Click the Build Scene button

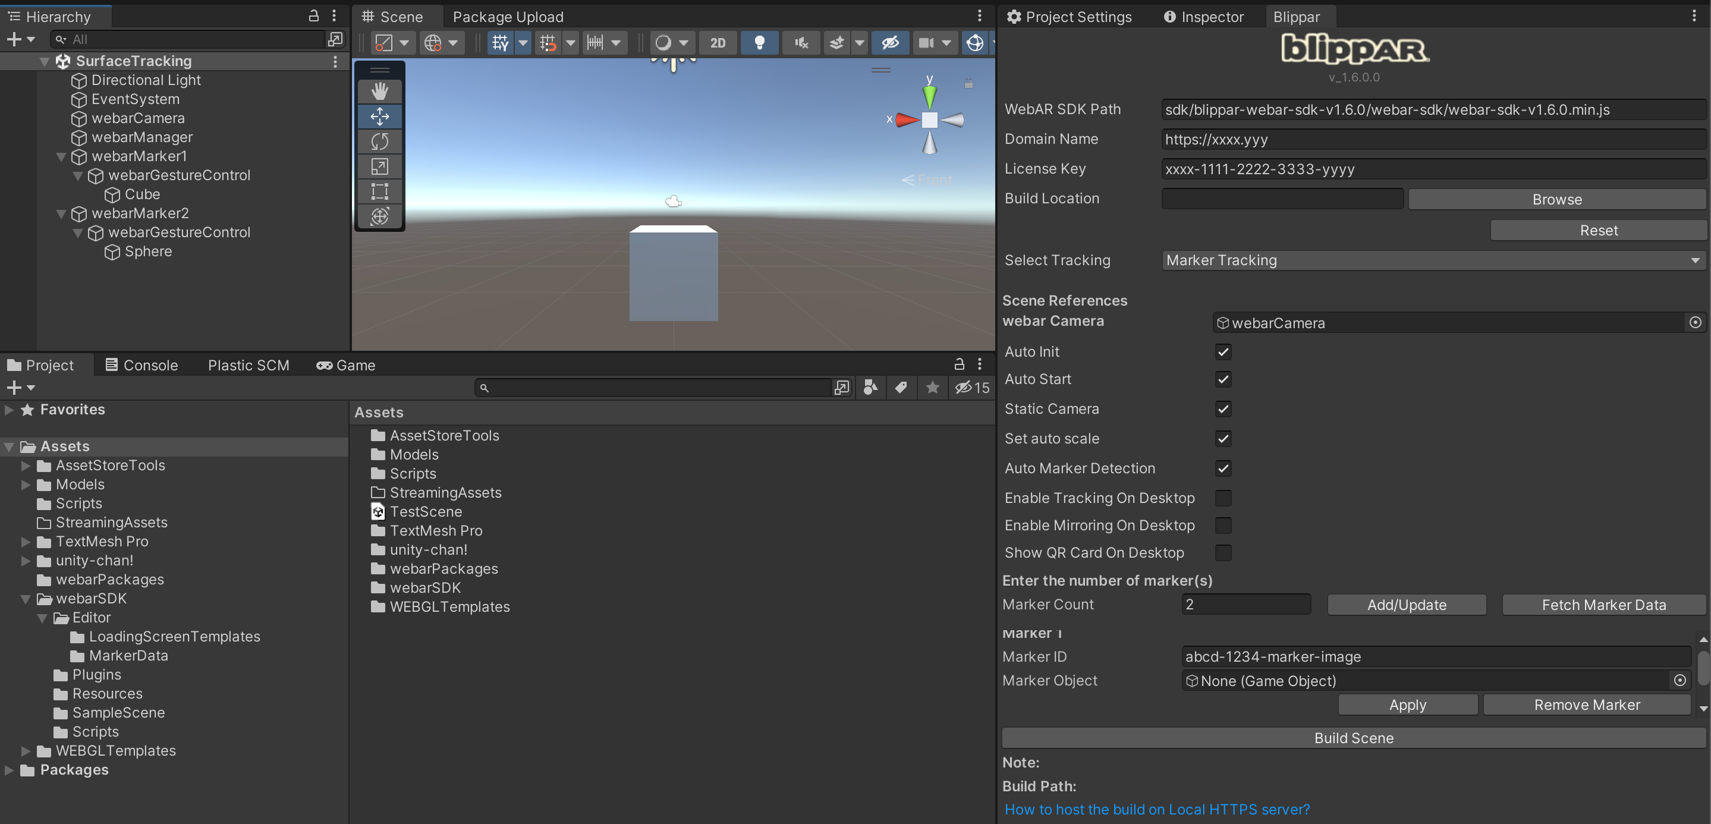coord(1353,738)
